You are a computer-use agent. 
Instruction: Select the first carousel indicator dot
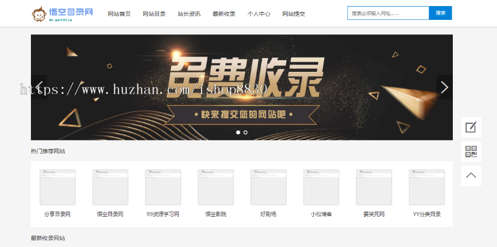[238, 133]
